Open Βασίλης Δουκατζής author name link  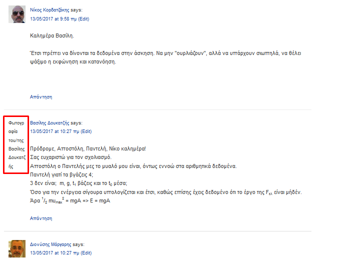click(50, 123)
